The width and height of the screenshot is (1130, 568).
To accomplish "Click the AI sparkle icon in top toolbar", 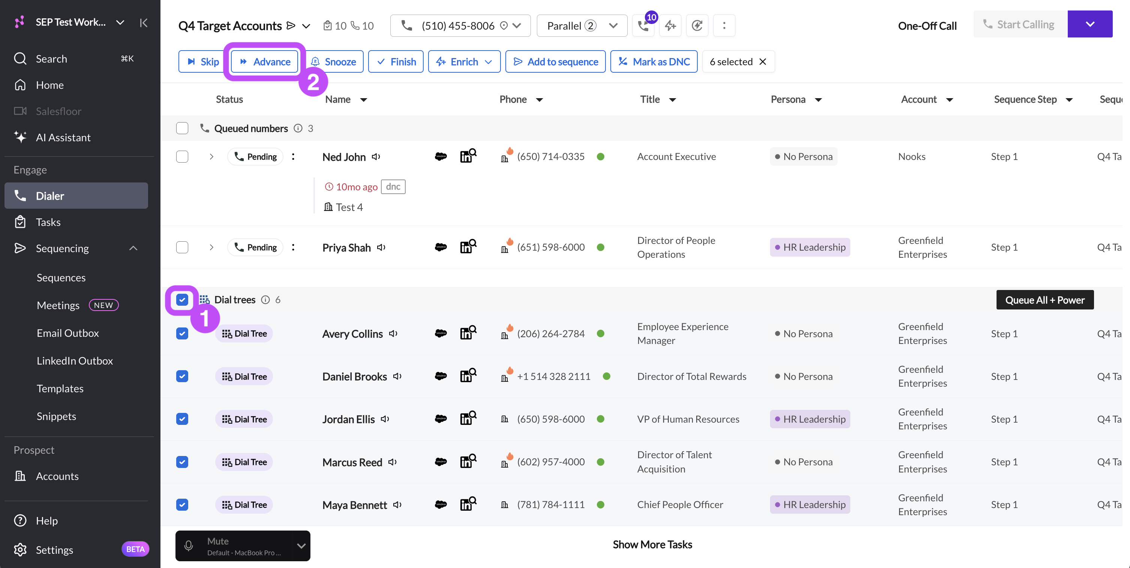I will coord(670,25).
